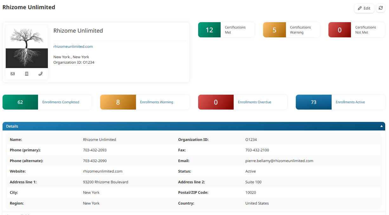Open the rhizomeunlimited.com link in the profile card
389x215 pixels.
click(x=73, y=47)
